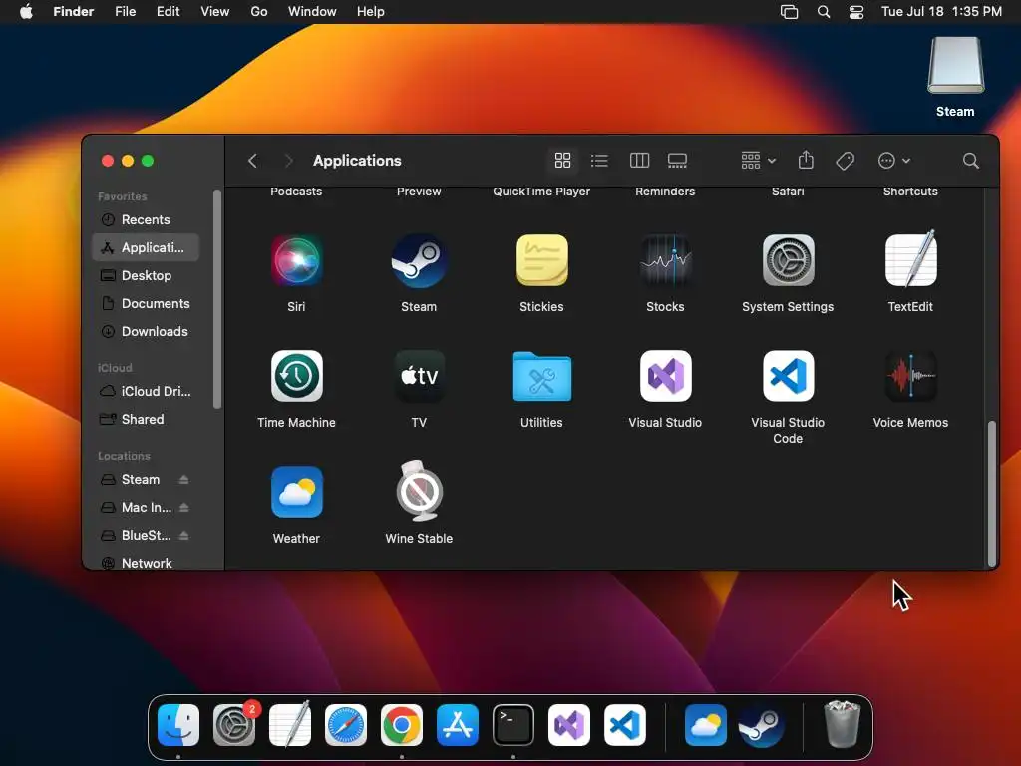Open the Finder menu
Screen dimensions: 1021x766
pyautogui.click(x=74, y=12)
